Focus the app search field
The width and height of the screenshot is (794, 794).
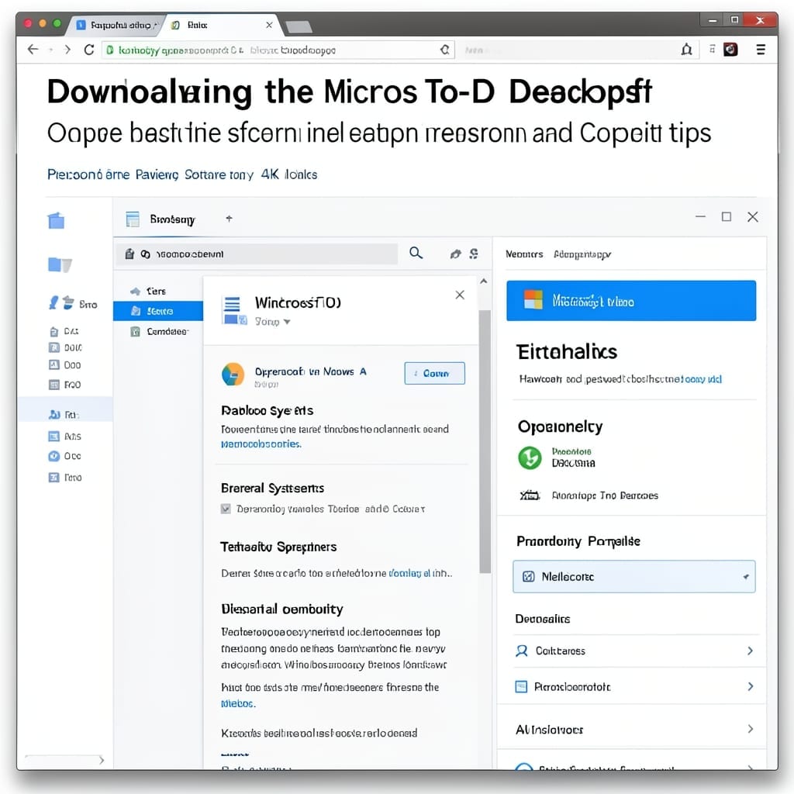tap(257, 254)
